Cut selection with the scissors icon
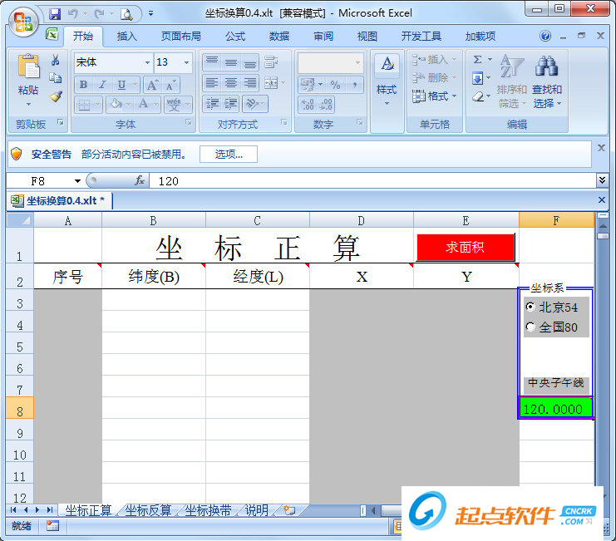Image resolution: width=616 pixels, height=541 pixels. click(56, 60)
